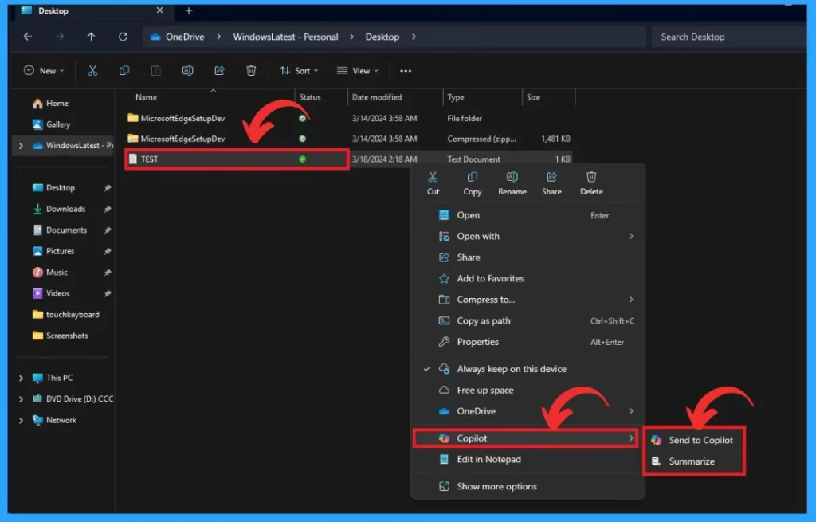The width and height of the screenshot is (816, 522).
Task: Open the View dropdown
Action: (358, 70)
